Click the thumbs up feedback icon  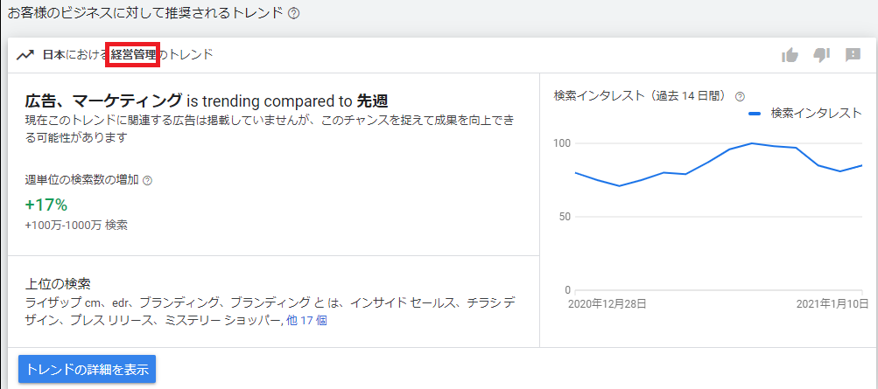[x=790, y=55]
